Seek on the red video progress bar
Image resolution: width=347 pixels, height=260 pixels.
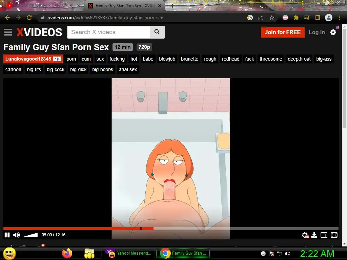tap(78, 229)
